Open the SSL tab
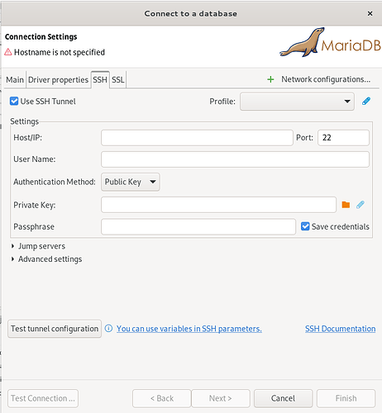 click(118, 80)
